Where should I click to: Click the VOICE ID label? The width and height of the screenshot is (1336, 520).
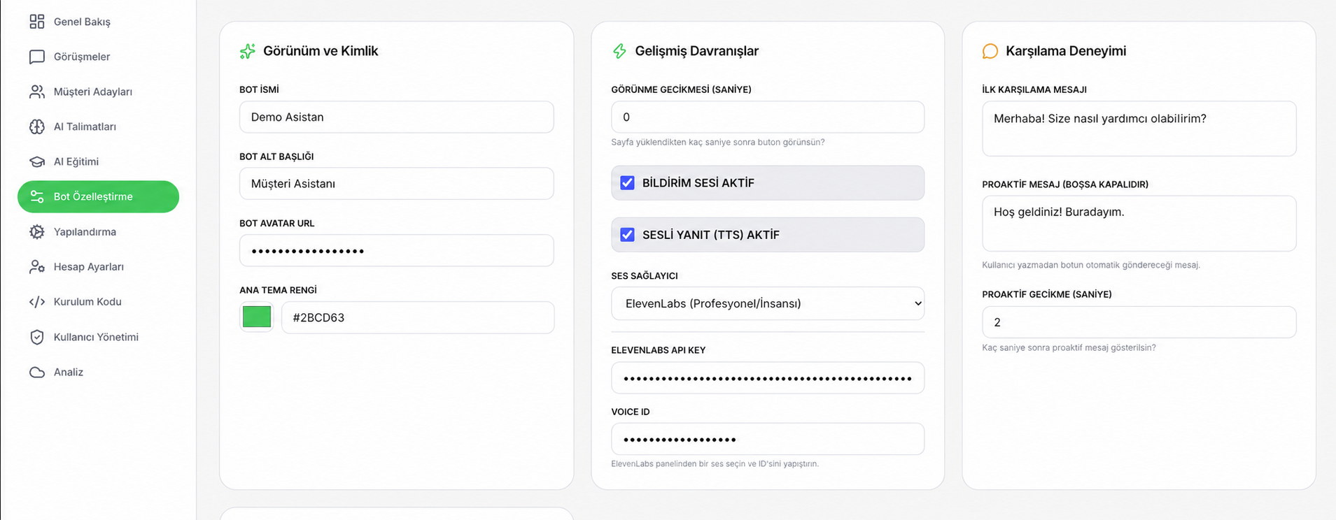[x=631, y=412]
